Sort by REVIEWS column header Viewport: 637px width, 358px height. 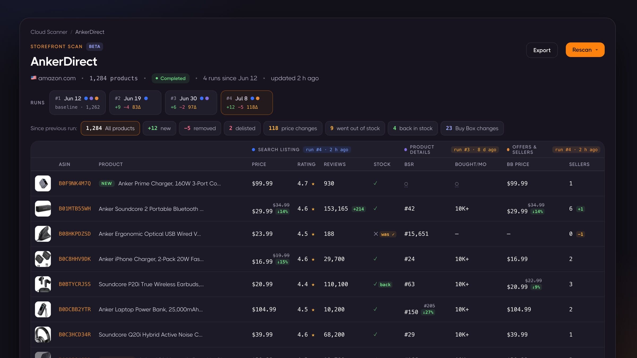(x=335, y=164)
